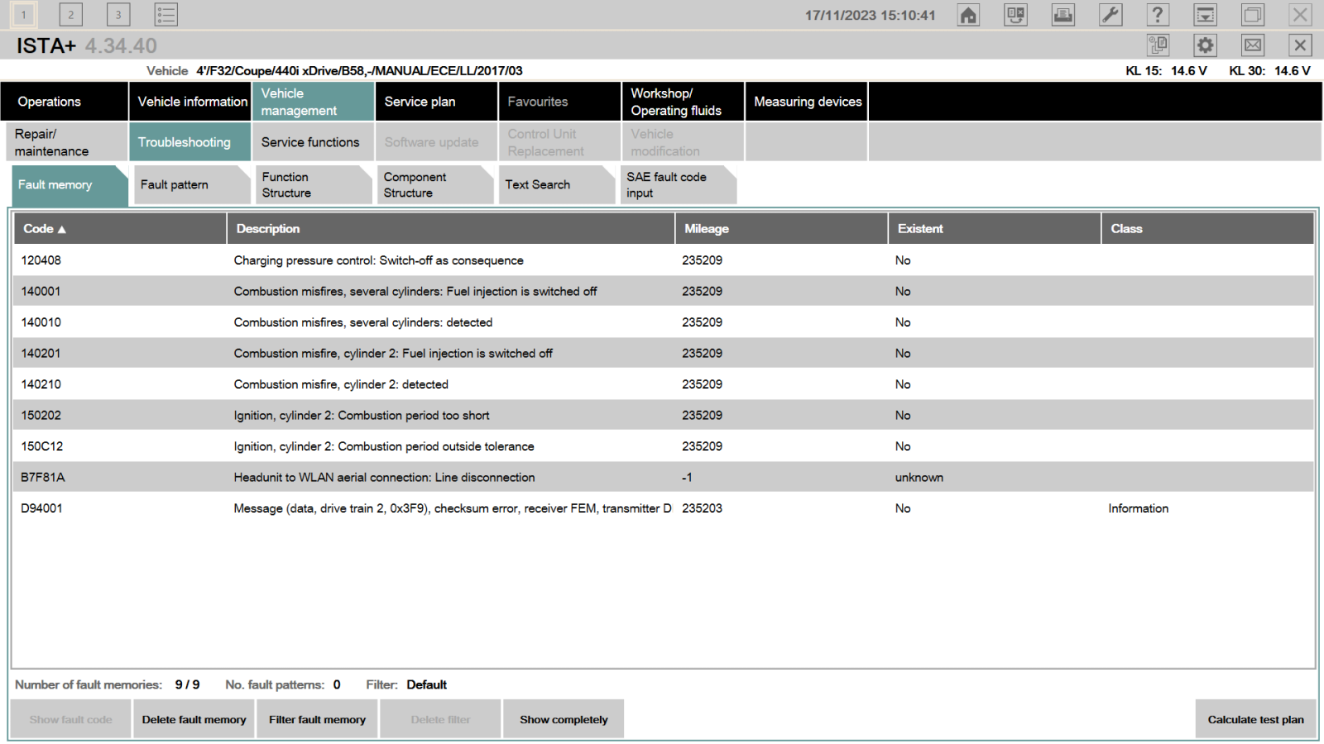Screen dimensions: 1324x744
Task: Select fault code 150C12 row
Action: pyautogui.click(x=664, y=446)
